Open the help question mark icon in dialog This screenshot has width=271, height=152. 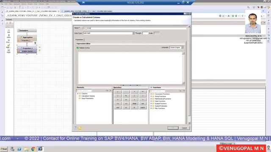pyautogui.click(x=75, y=128)
